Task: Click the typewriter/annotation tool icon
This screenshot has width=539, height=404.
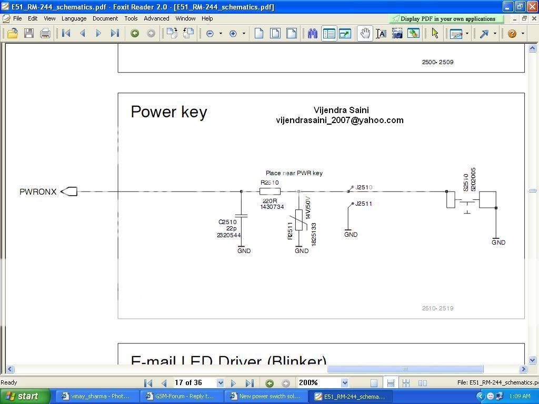Action: point(456,34)
